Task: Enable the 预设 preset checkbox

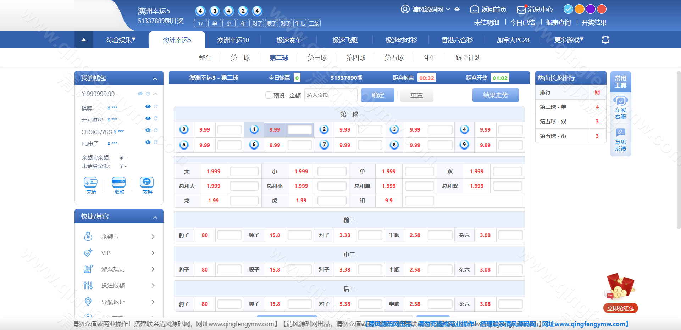Action: (269, 95)
